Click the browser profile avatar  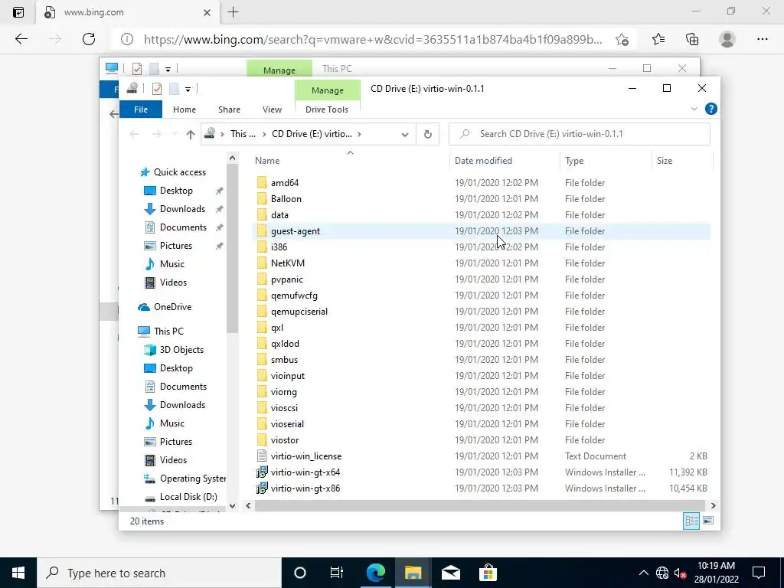(727, 39)
